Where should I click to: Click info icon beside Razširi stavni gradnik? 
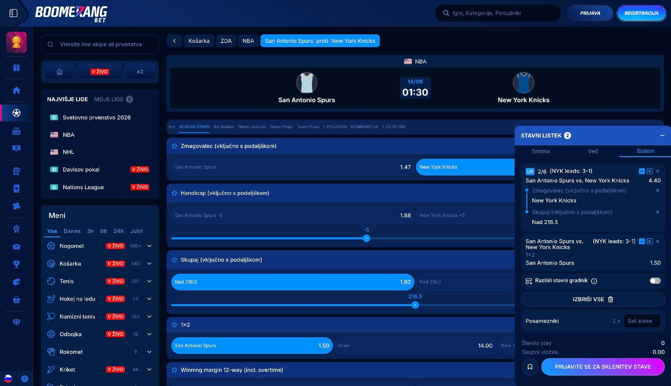[x=594, y=281]
